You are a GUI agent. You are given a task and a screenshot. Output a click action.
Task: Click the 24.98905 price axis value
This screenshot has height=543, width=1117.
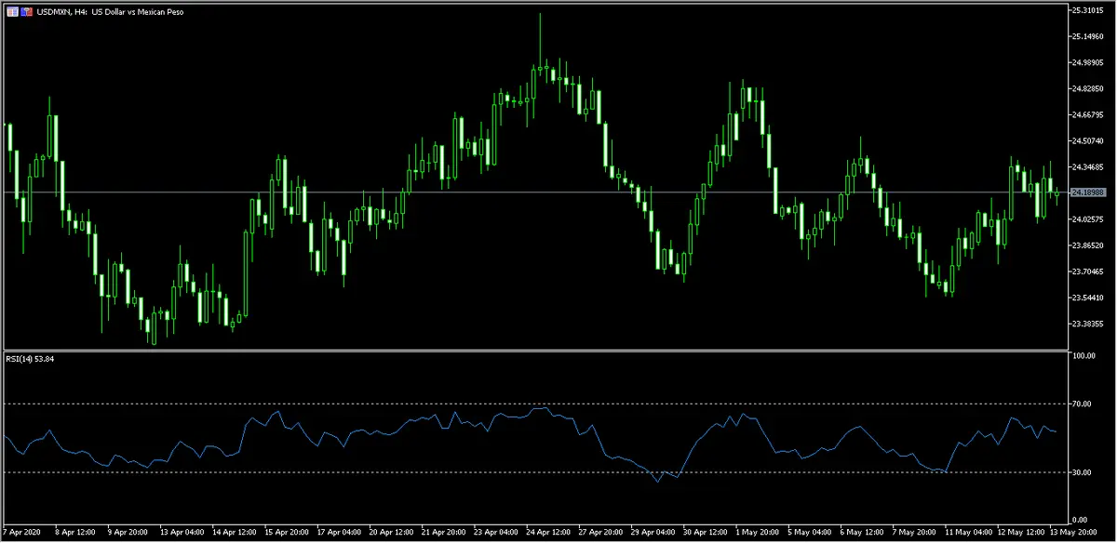pos(1087,62)
